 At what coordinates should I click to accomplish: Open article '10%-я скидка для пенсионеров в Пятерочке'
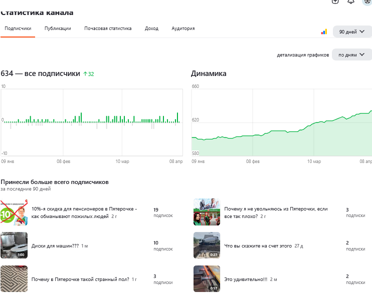[84, 212]
